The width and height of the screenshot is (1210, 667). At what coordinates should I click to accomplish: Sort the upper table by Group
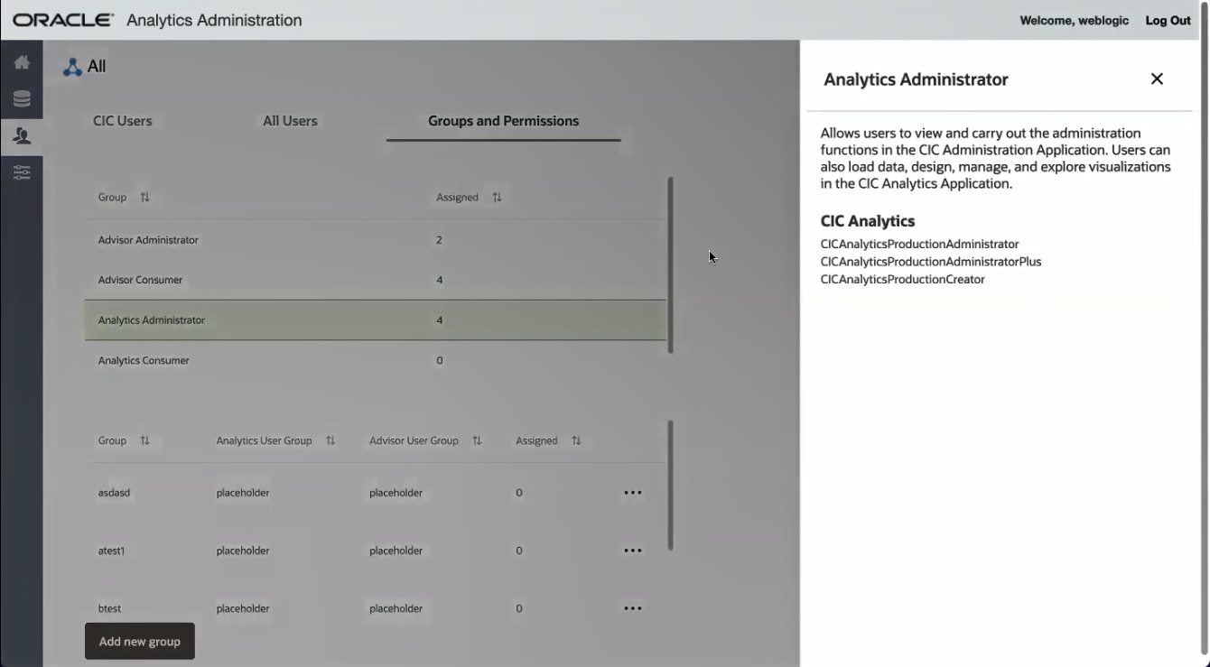tap(145, 197)
